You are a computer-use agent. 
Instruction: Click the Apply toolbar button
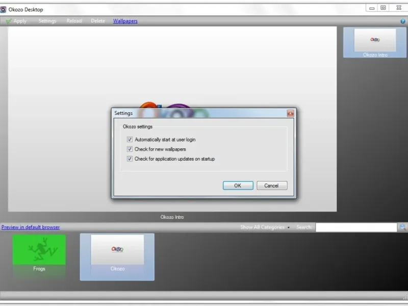16,21
